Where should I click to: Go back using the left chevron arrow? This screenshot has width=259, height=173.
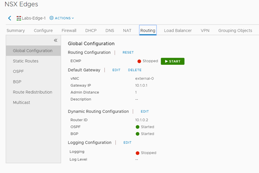click(10, 18)
